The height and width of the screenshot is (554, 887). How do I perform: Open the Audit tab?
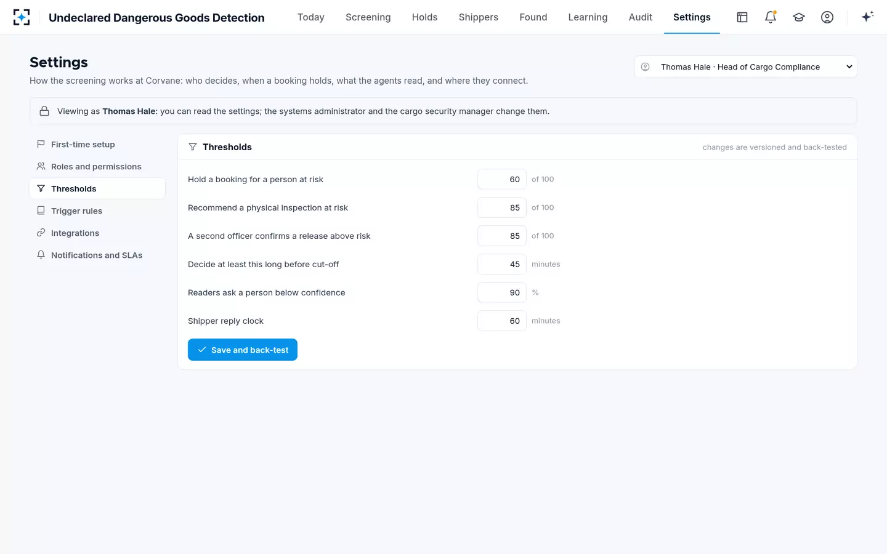coord(640,17)
